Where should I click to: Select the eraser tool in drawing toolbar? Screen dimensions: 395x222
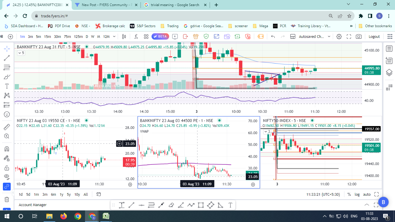171,205
